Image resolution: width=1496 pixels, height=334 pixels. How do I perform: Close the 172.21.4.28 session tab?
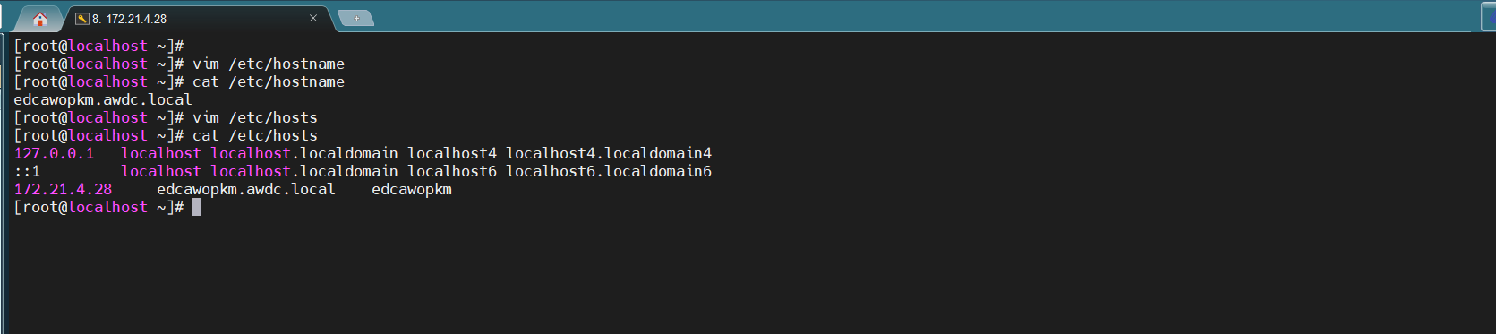(x=313, y=18)
